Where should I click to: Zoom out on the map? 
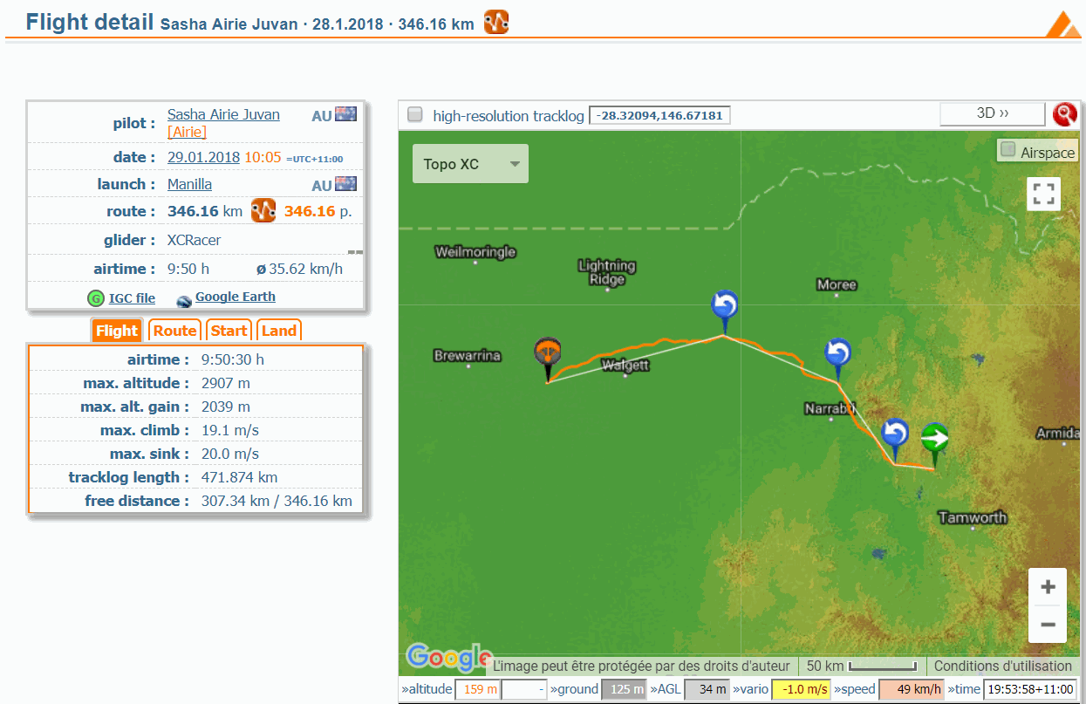coord(1048,625)
